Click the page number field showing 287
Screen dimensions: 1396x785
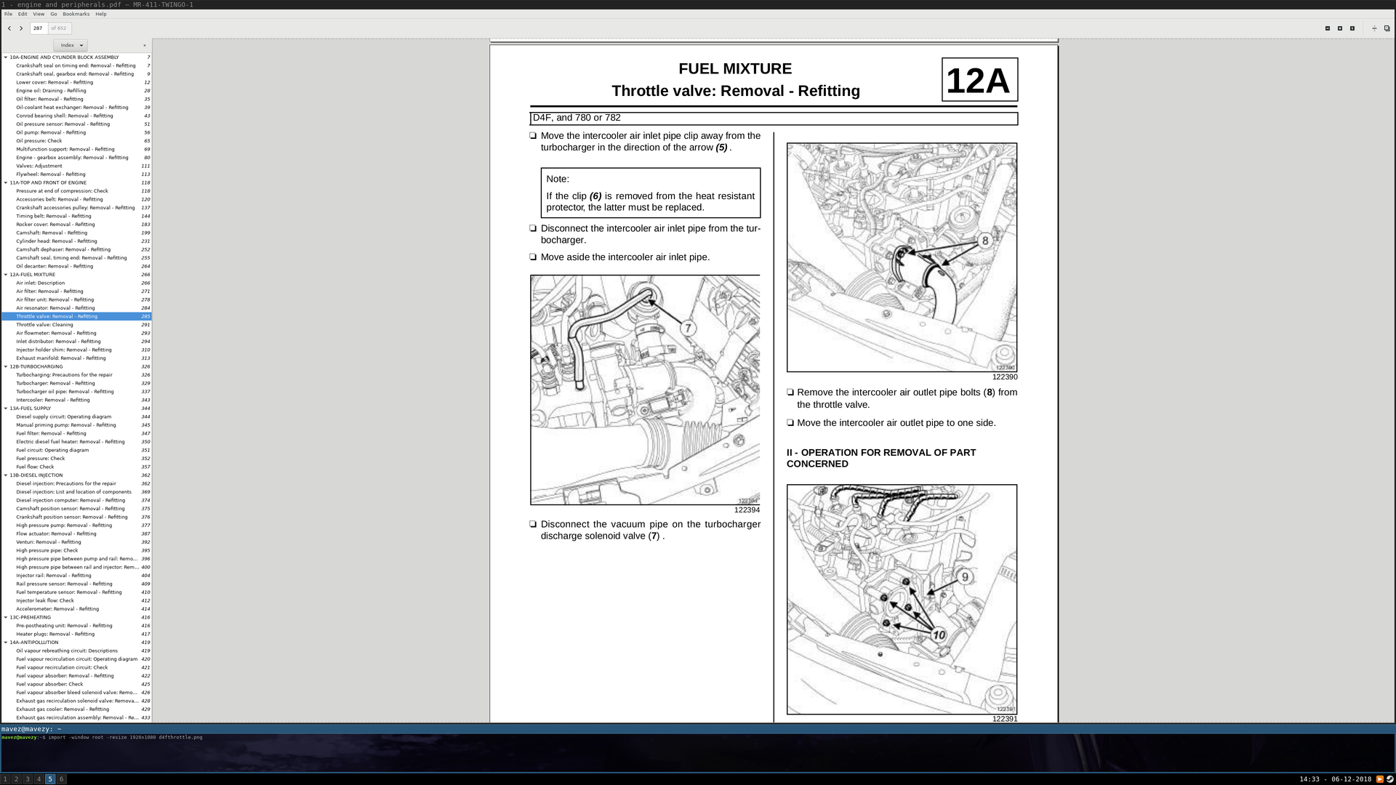[39, 28]
